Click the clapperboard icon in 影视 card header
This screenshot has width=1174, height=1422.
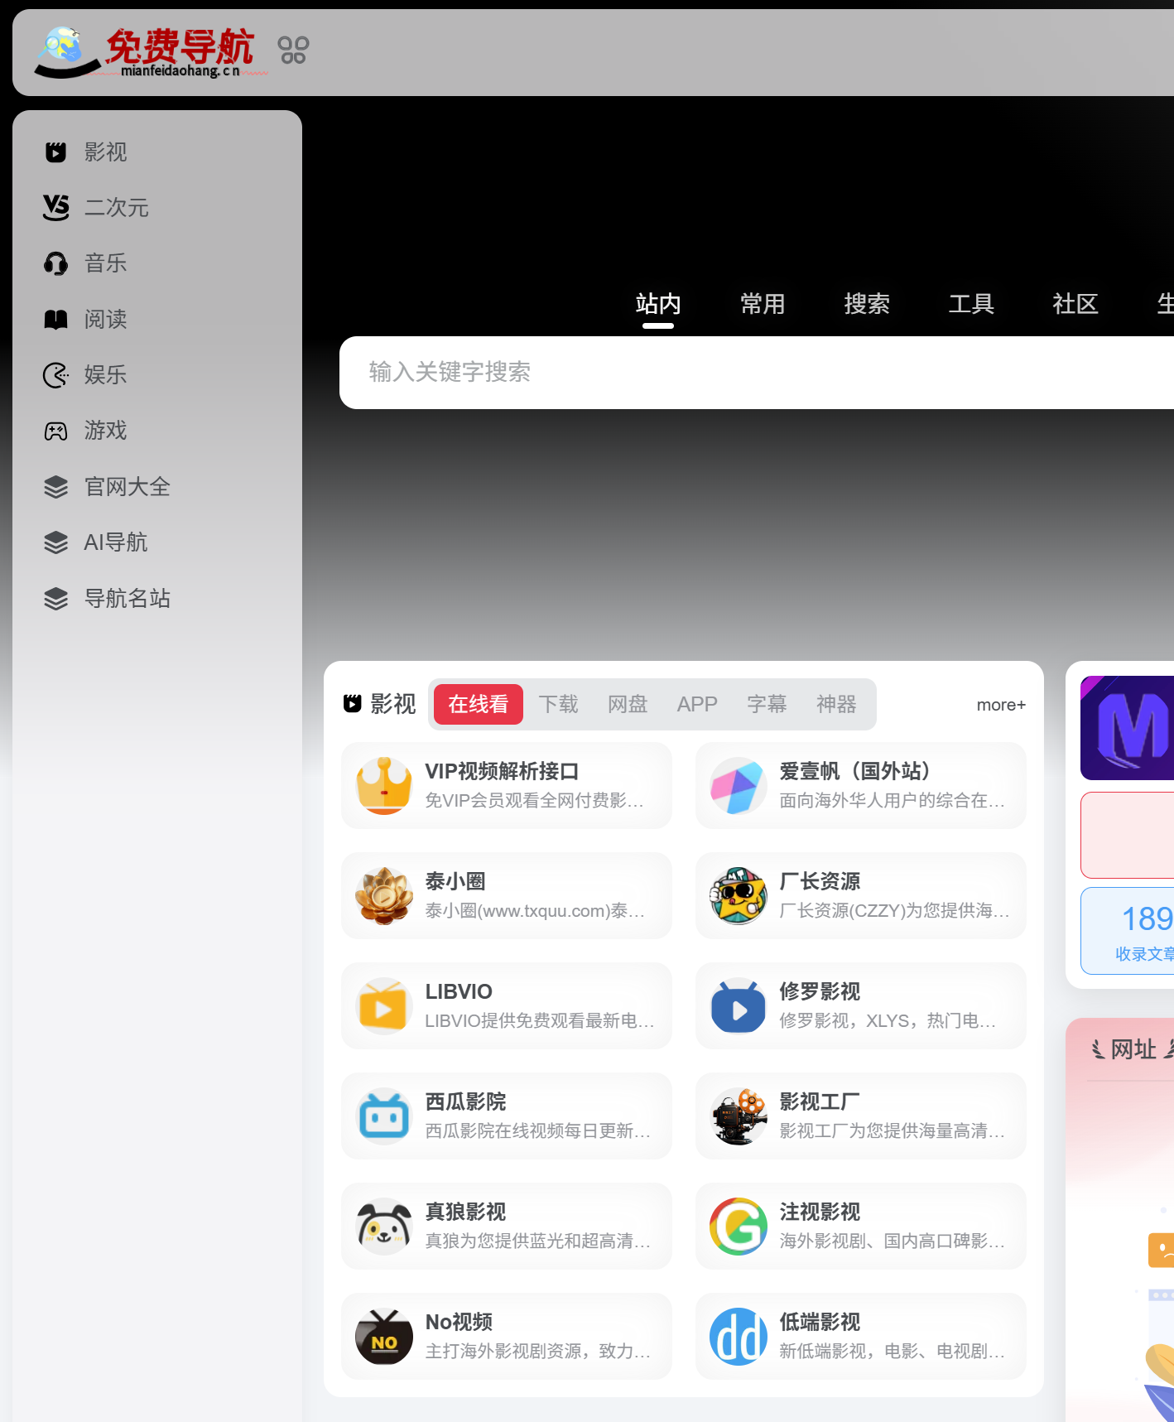point(353,704)
